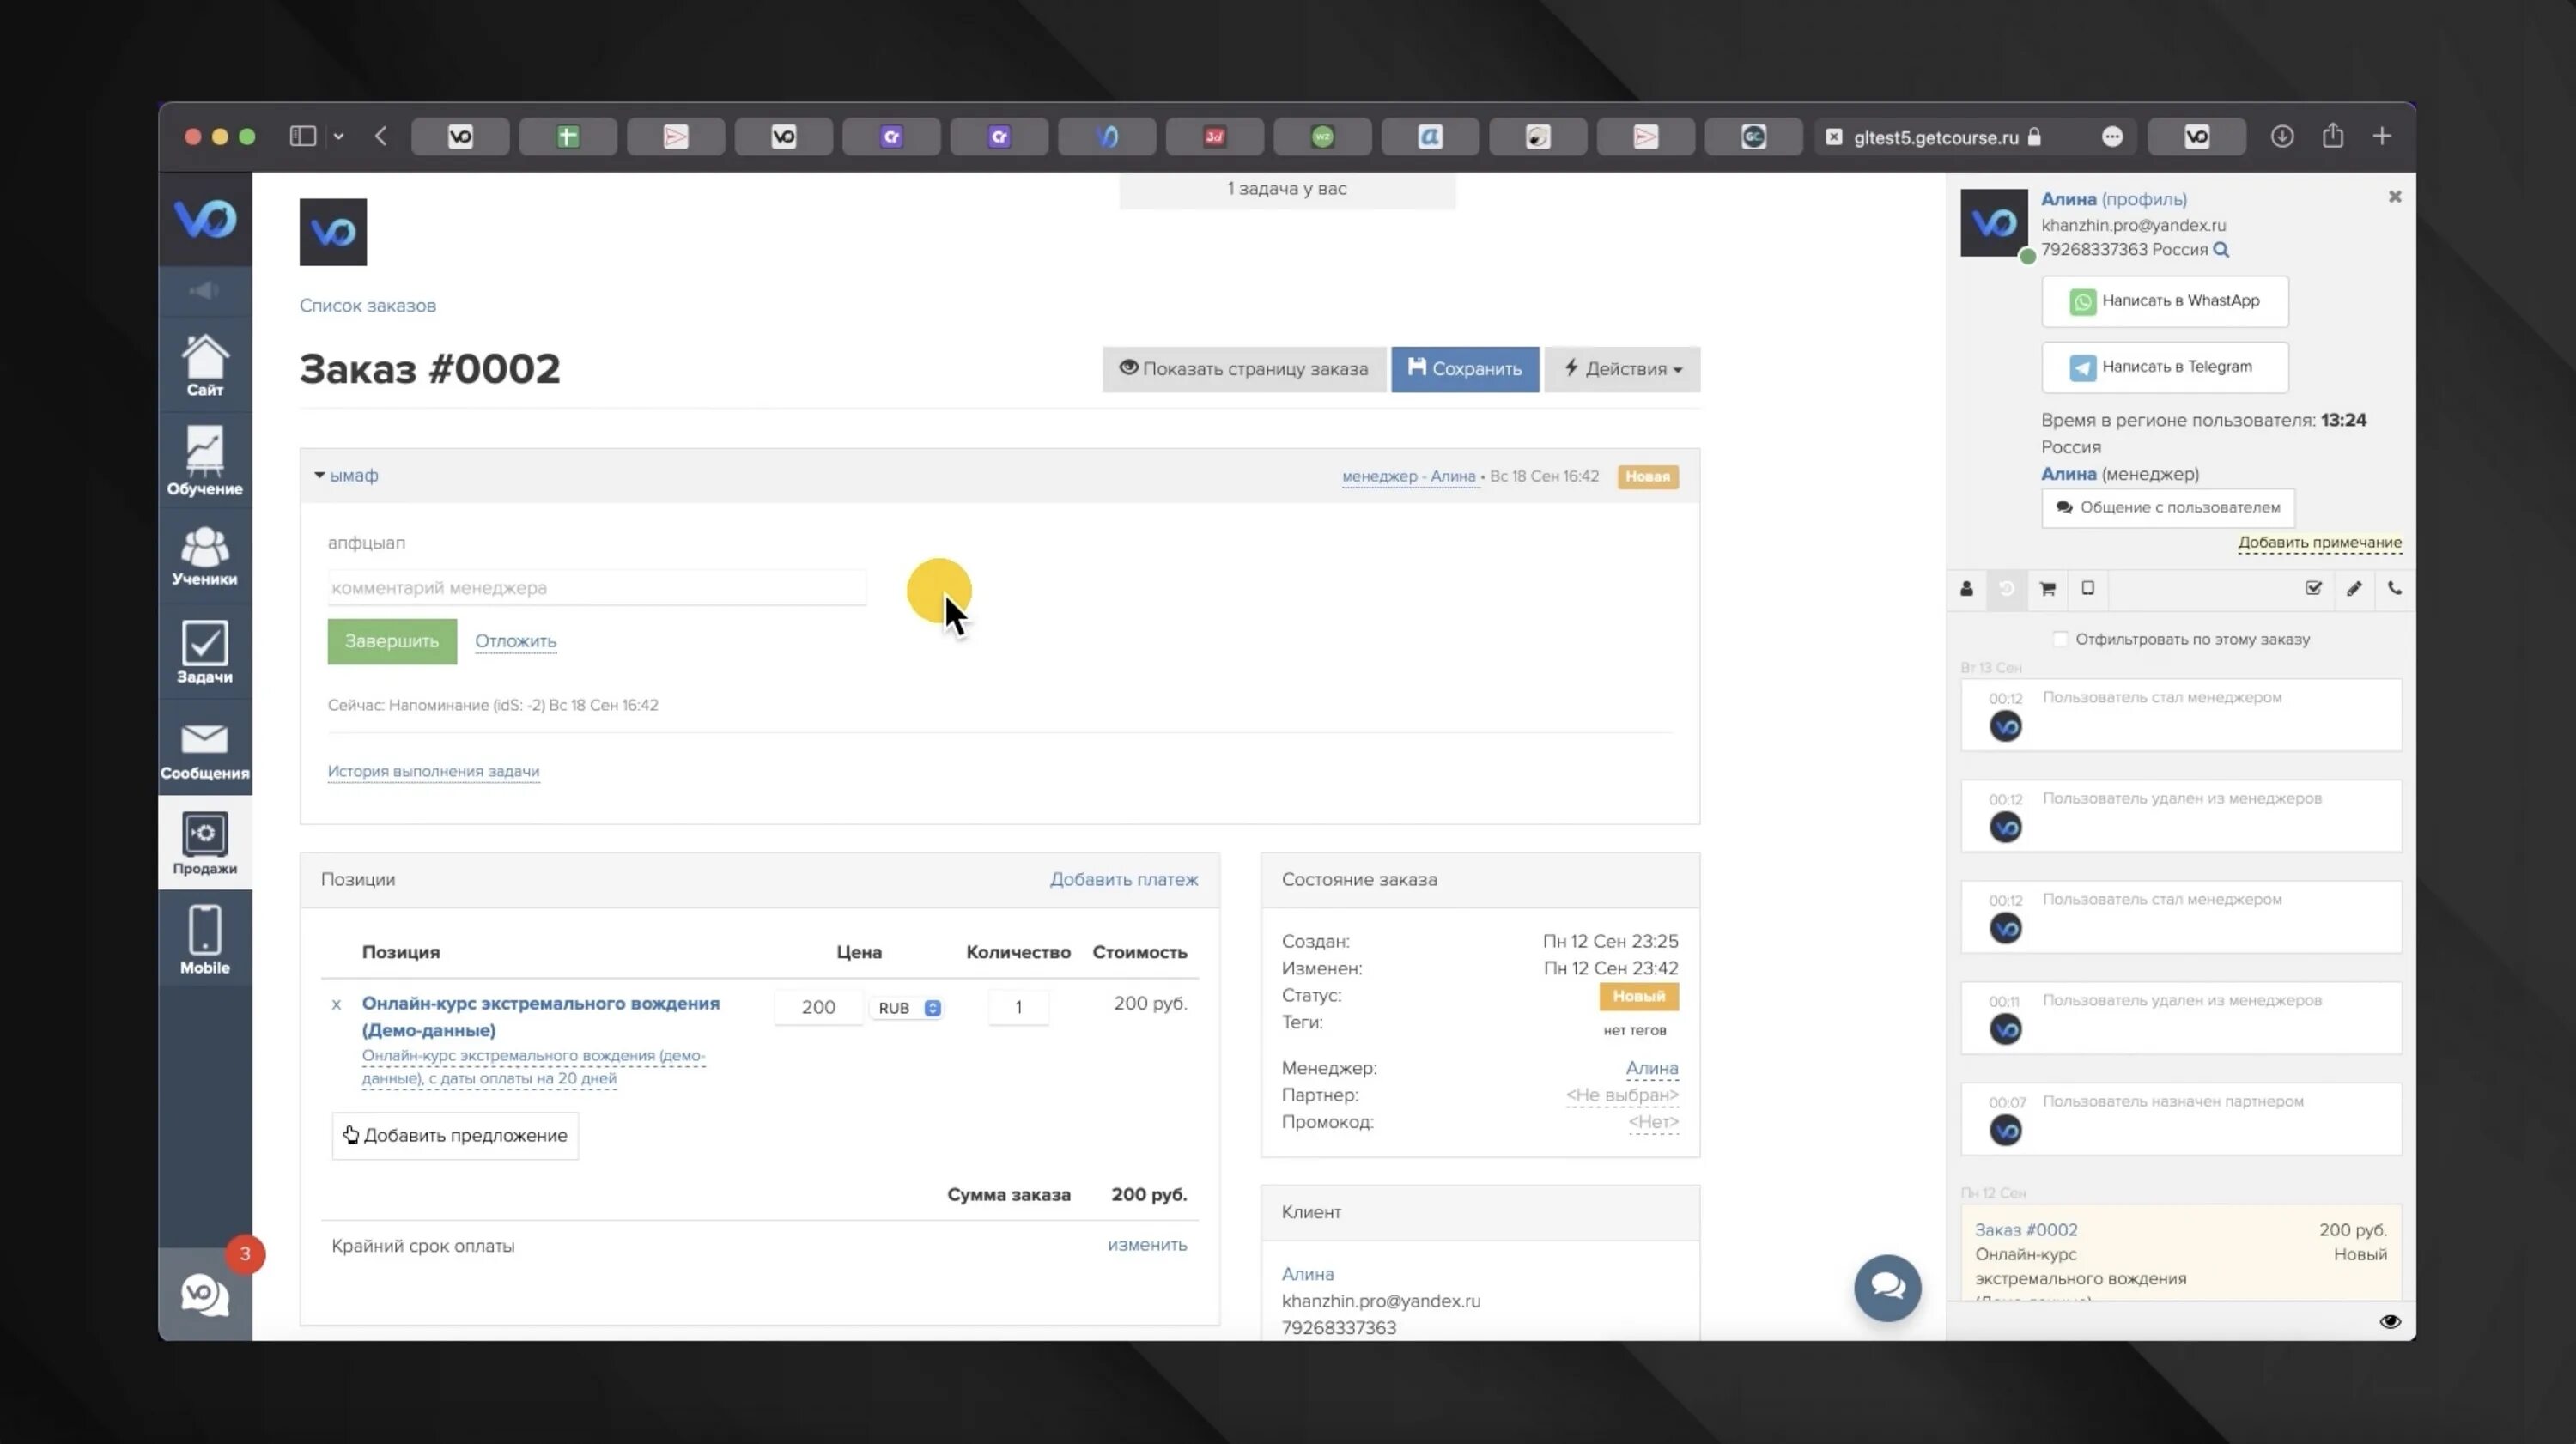Click the shopping cart tab icon

2047,589
